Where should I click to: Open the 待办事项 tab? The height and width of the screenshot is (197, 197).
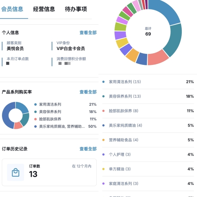[76, 9]
